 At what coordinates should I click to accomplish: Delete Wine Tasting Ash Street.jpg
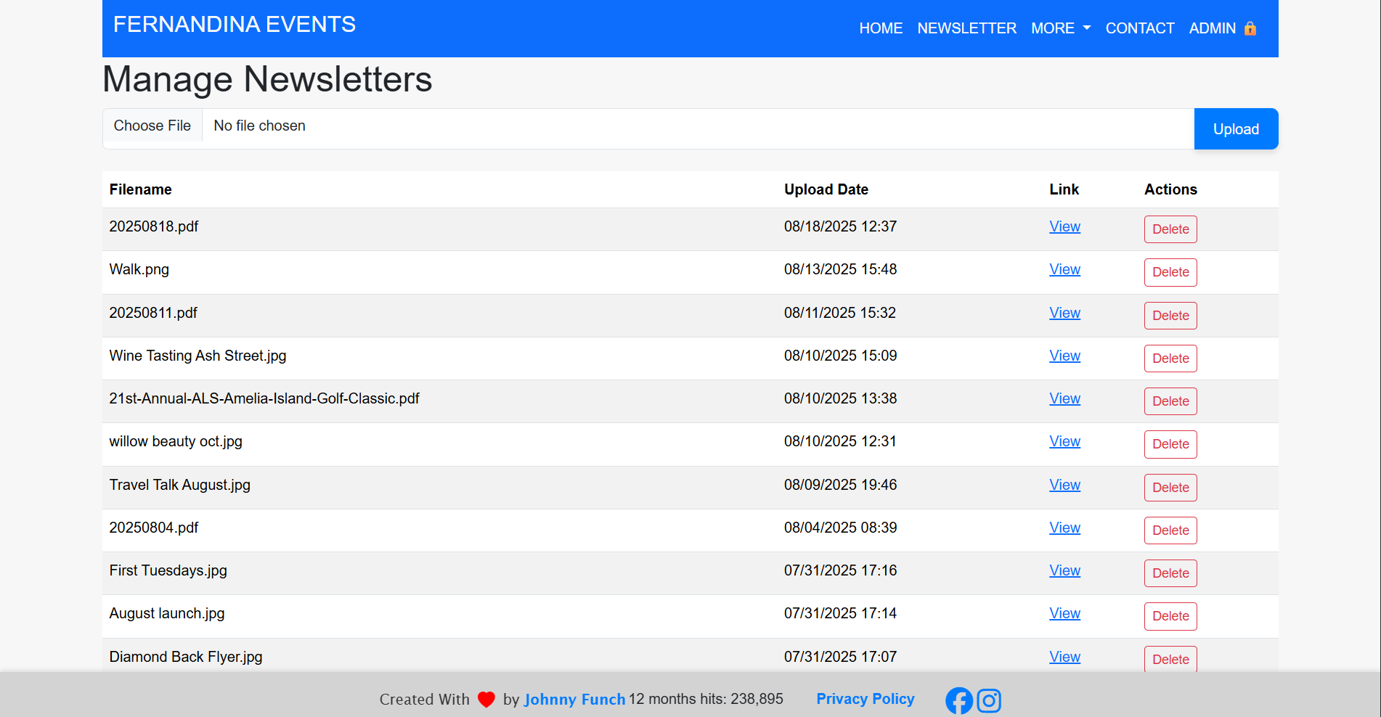pyautogui.click(x=1170, y=358)
